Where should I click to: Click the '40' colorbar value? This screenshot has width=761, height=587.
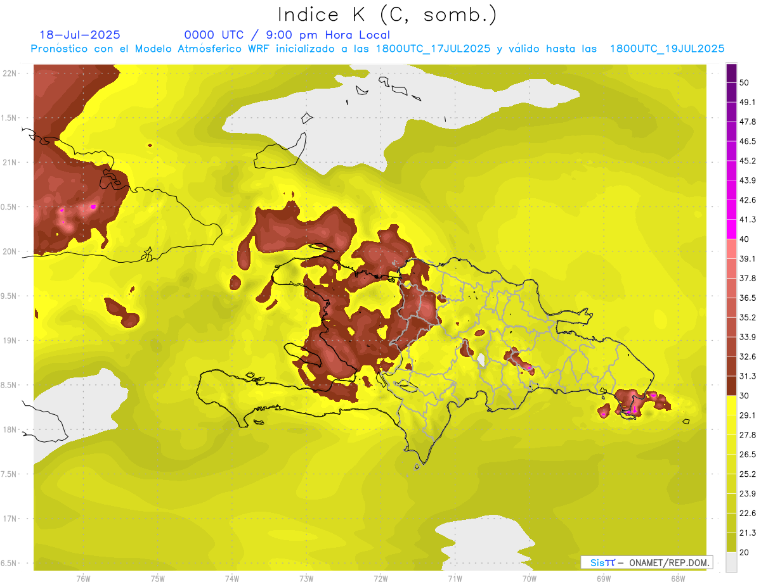click(x=745, y=239)
